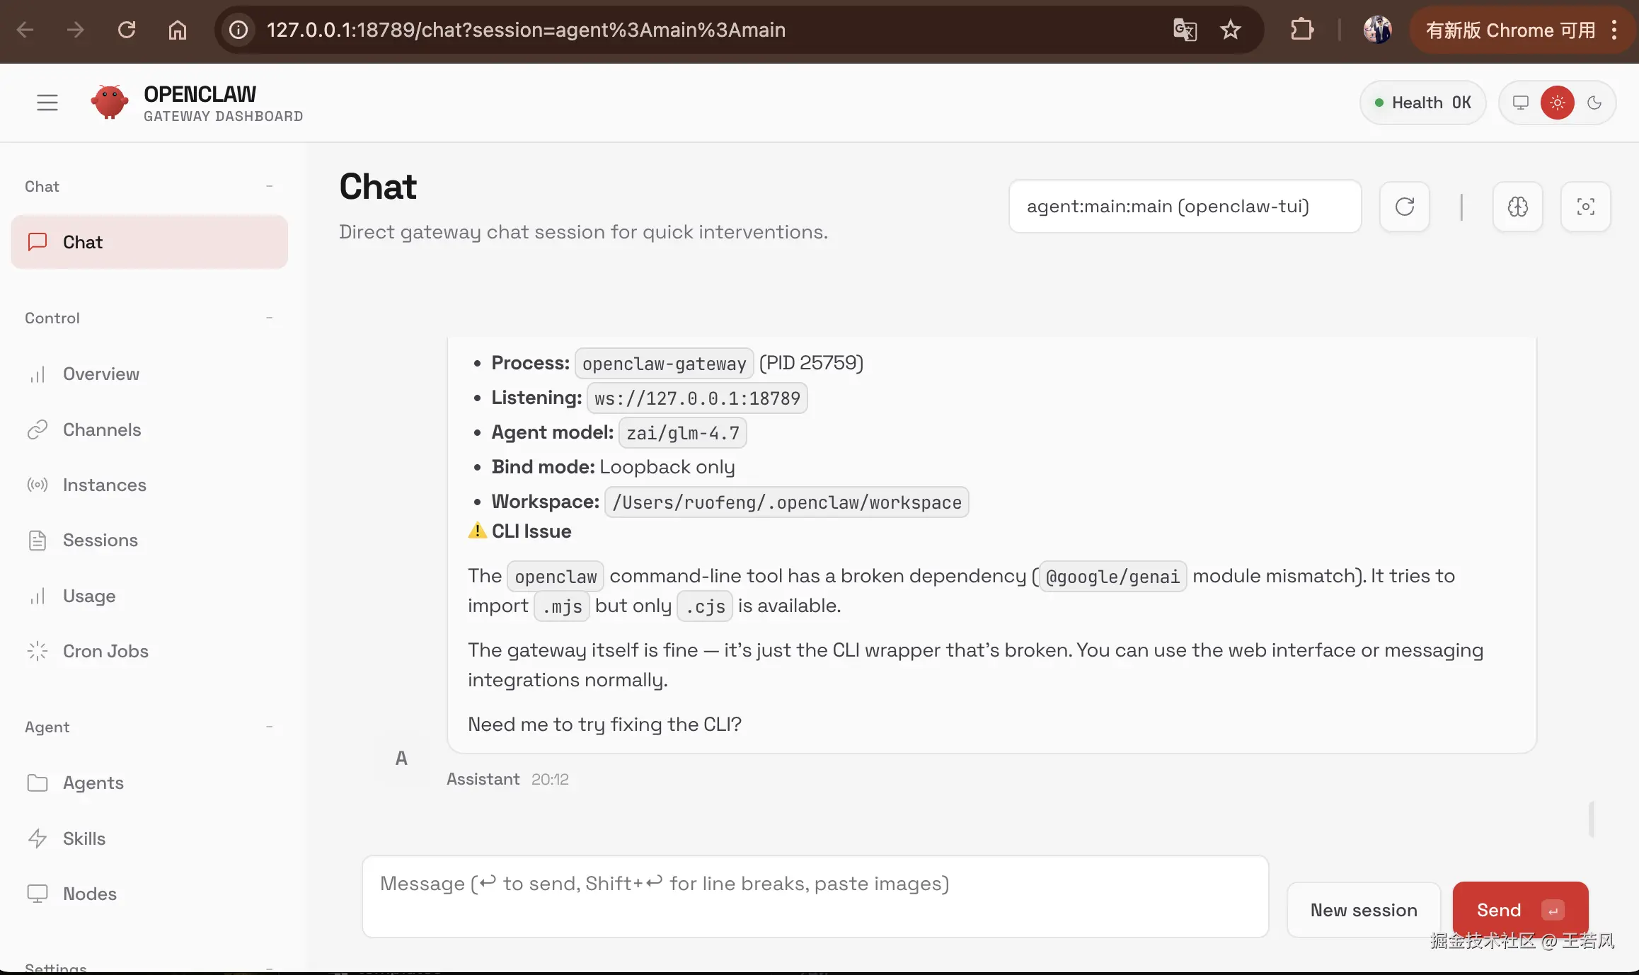Click the New session button
The width and height of the screenshot is (1639, 975).
pyautogui.click(x=1363, y=910)
